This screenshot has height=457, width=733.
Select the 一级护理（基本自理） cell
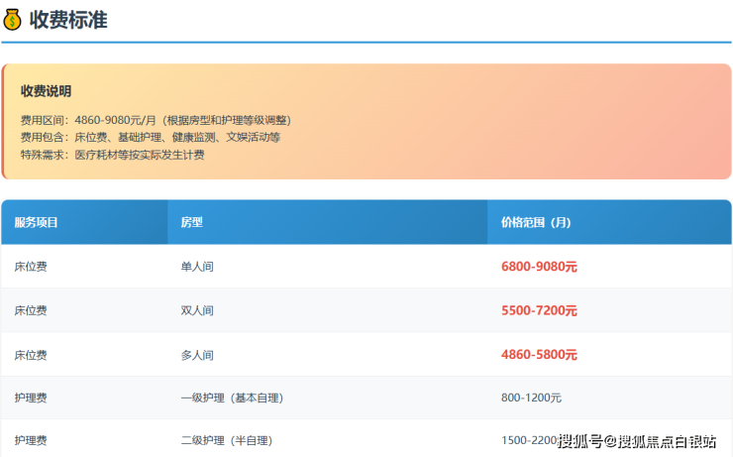coord(232,398)
